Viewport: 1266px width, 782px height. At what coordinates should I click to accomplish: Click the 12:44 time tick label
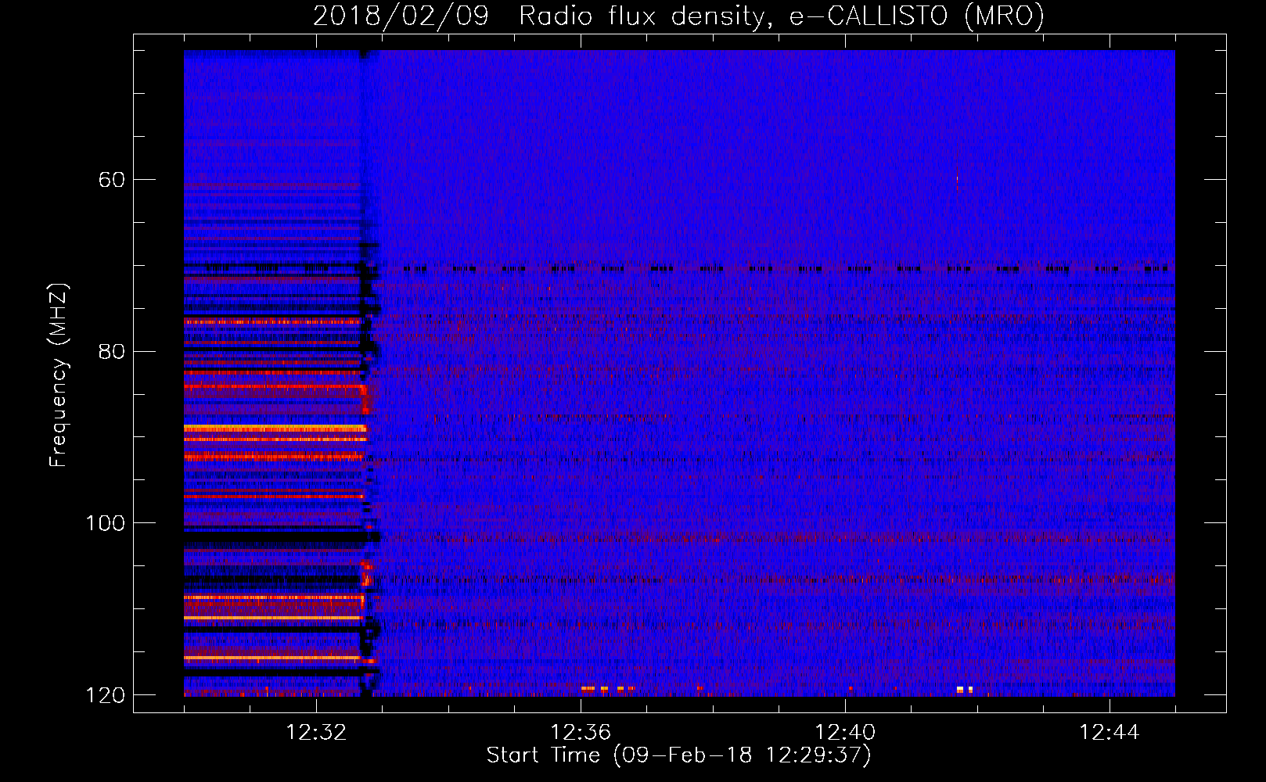pyautogui.click(x=1110, y=733)
